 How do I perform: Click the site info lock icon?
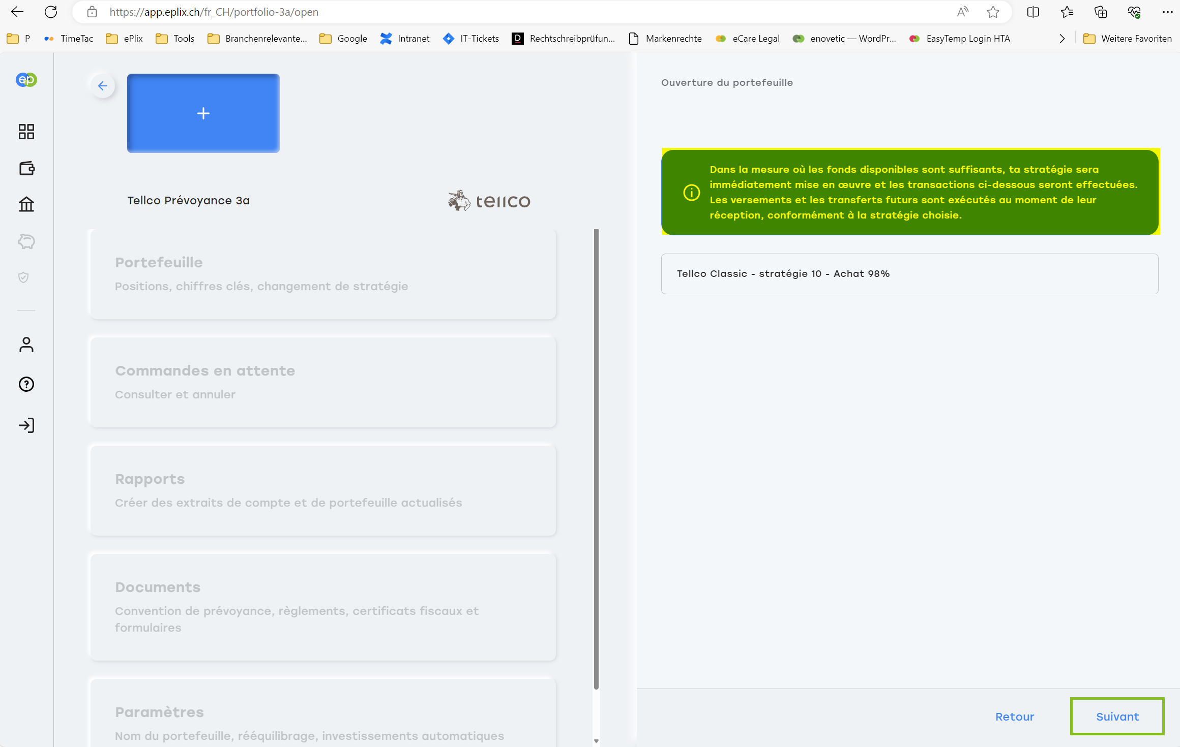[x=92, y=12]
